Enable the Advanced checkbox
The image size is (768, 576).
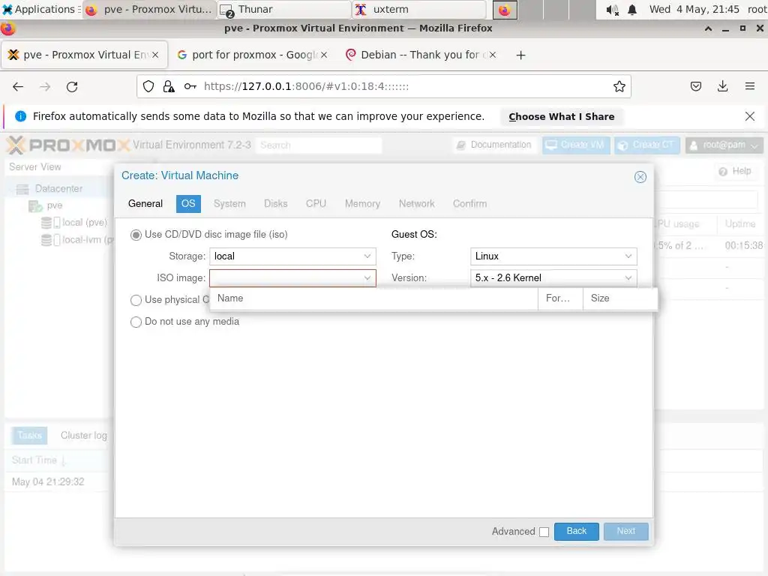click(x=544, y=532)
